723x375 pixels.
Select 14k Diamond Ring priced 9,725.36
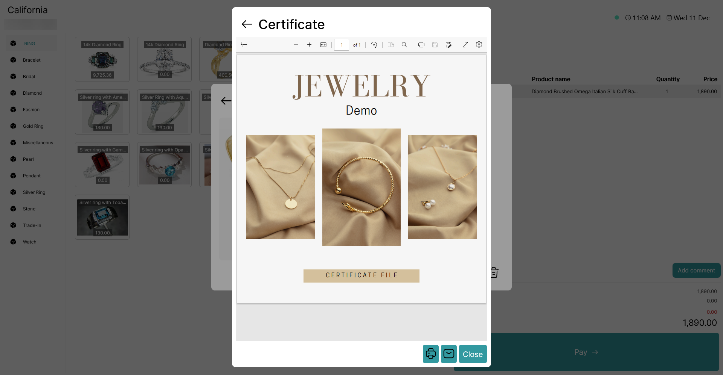tap(102, 59)
